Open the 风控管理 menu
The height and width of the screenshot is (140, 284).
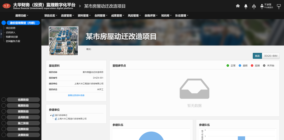click(x=134, y=16)
